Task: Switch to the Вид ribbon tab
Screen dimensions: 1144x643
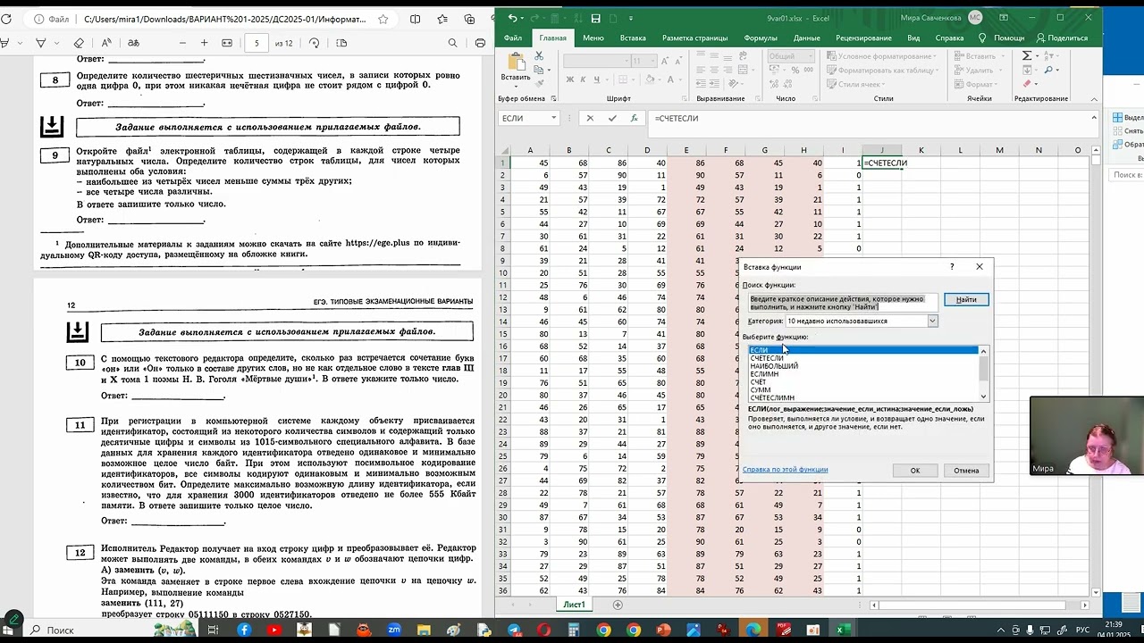Action: 913,38
